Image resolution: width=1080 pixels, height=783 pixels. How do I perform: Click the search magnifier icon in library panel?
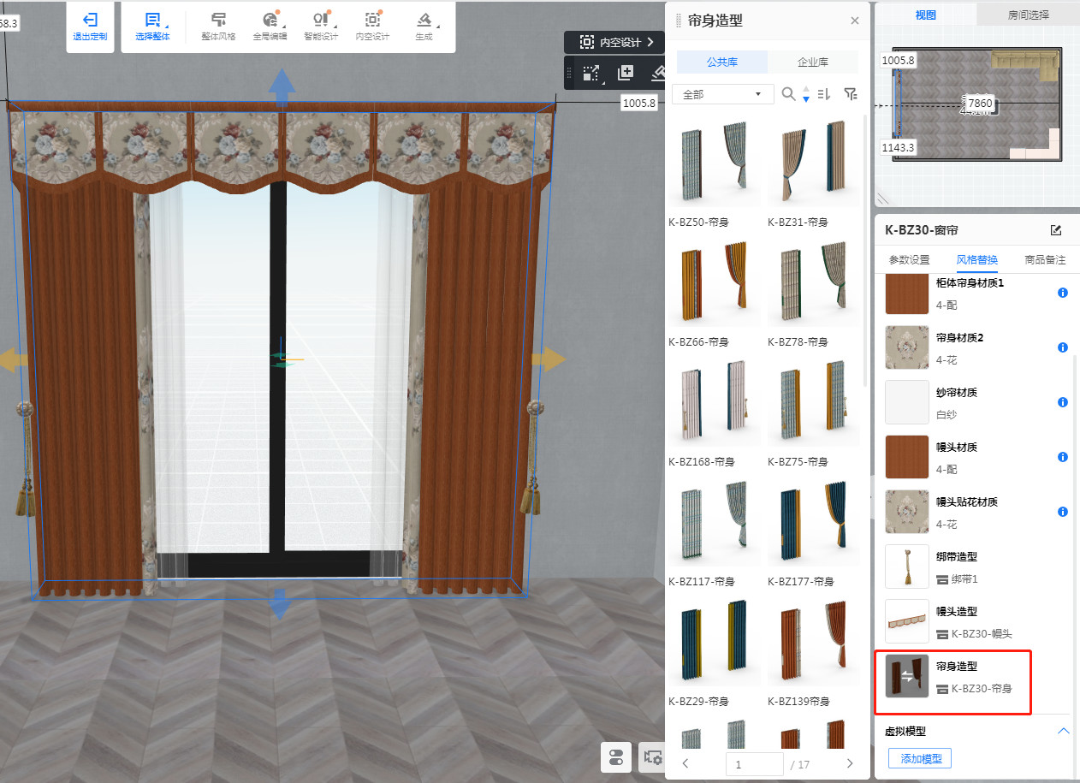789,94
